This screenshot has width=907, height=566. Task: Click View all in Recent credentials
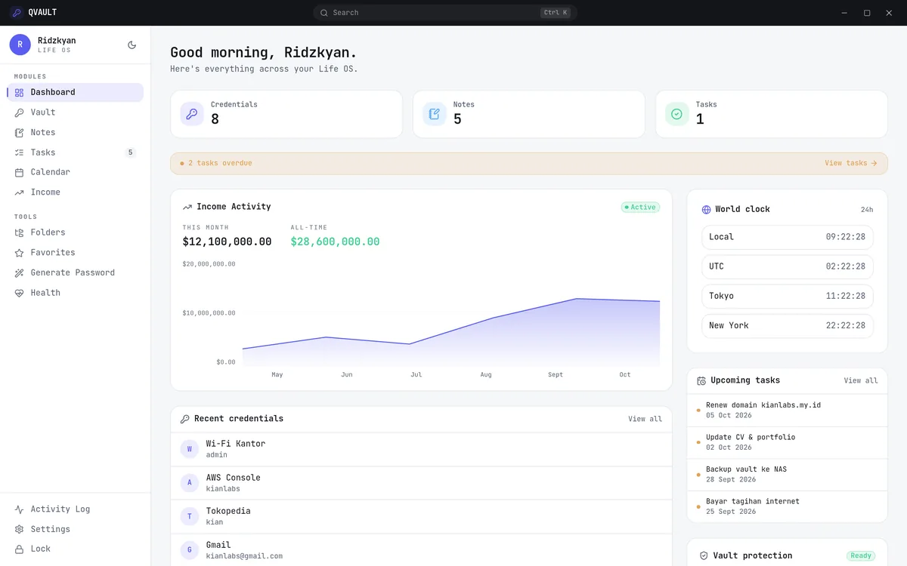[645, 419]
